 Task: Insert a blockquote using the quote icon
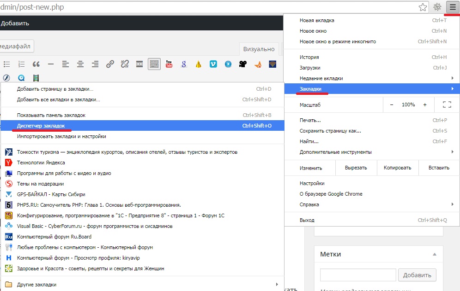[36, 64]
